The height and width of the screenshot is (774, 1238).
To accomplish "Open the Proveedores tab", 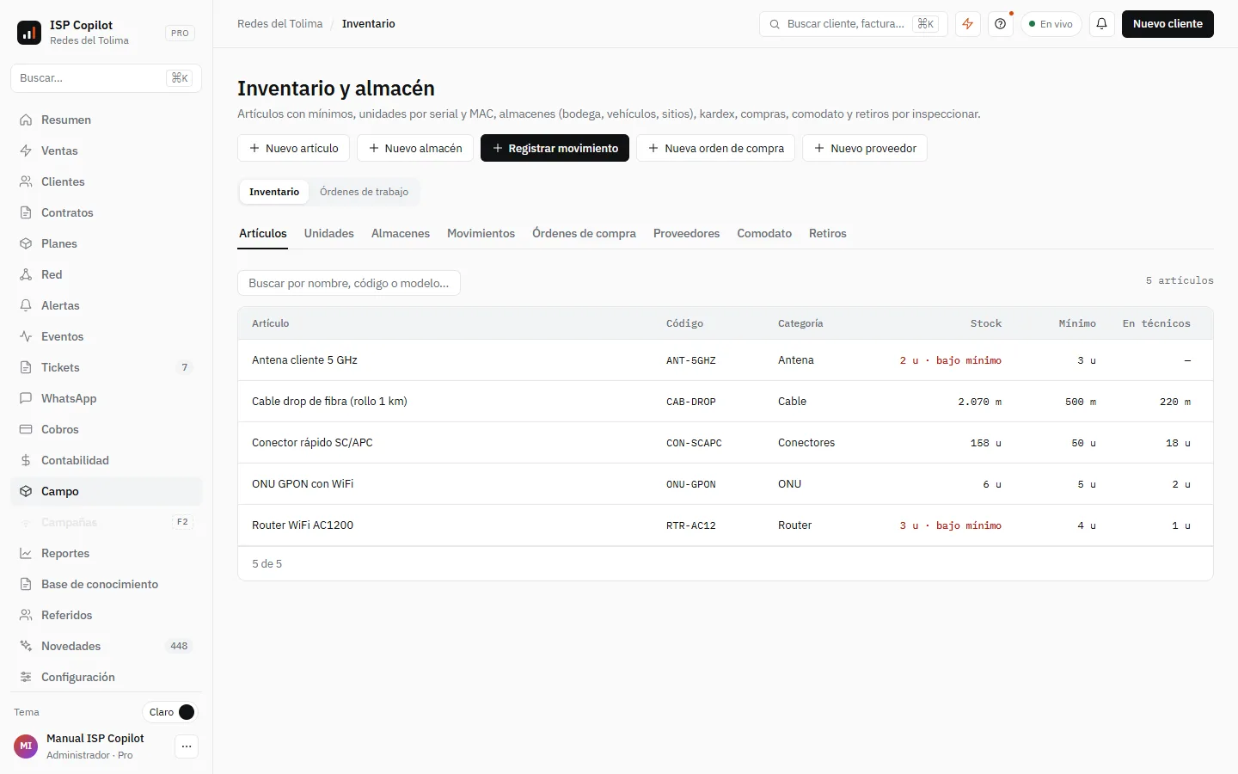I will [x=686, y=233].
